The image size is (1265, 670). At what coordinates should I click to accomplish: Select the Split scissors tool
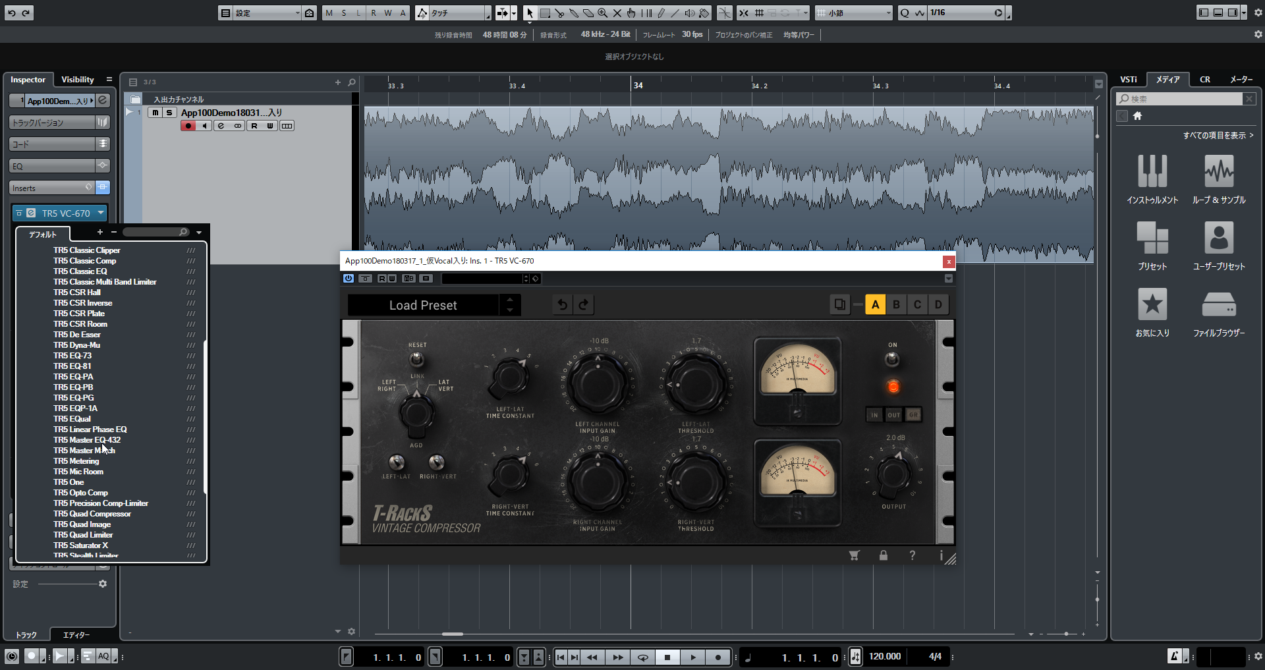[x=559, y=13]
